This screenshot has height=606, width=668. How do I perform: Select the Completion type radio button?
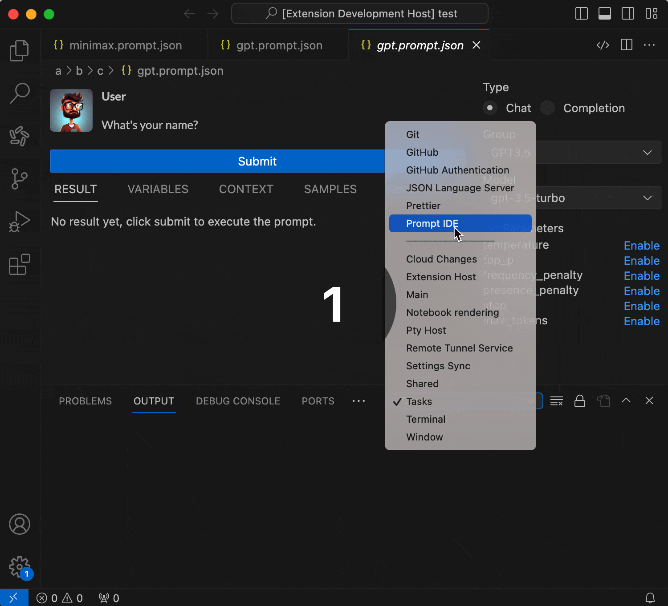[x=547, y=108]
